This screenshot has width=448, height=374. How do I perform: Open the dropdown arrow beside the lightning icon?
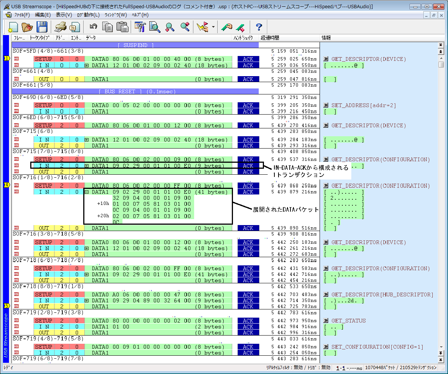213,27
